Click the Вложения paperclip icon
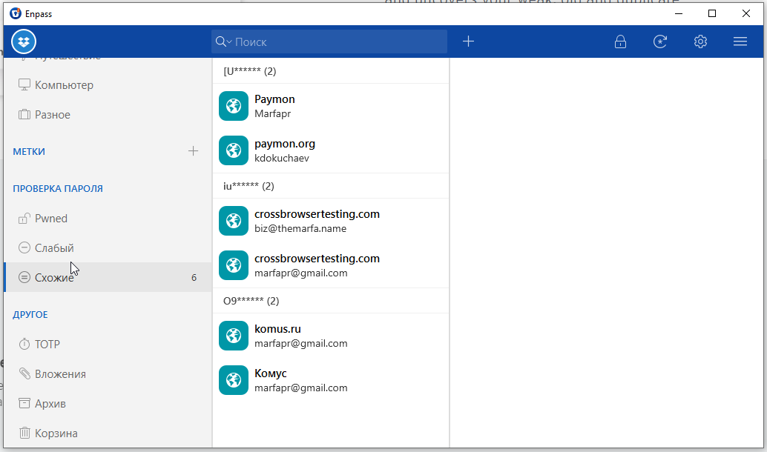This screenshot has width=767, height=452. click(24, 373)
